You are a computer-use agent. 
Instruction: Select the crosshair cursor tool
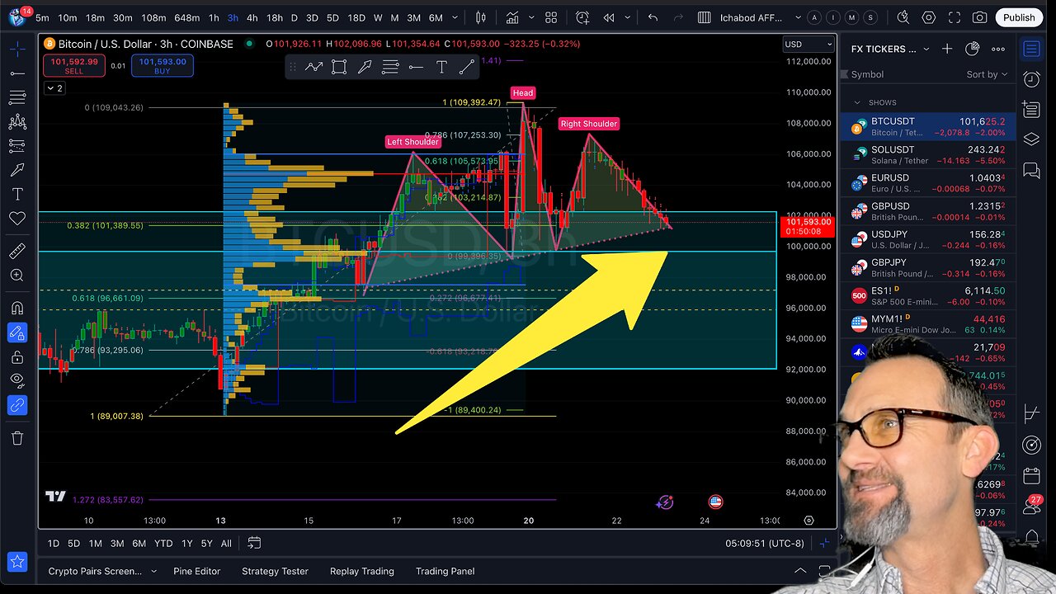[x=17, y=49]
